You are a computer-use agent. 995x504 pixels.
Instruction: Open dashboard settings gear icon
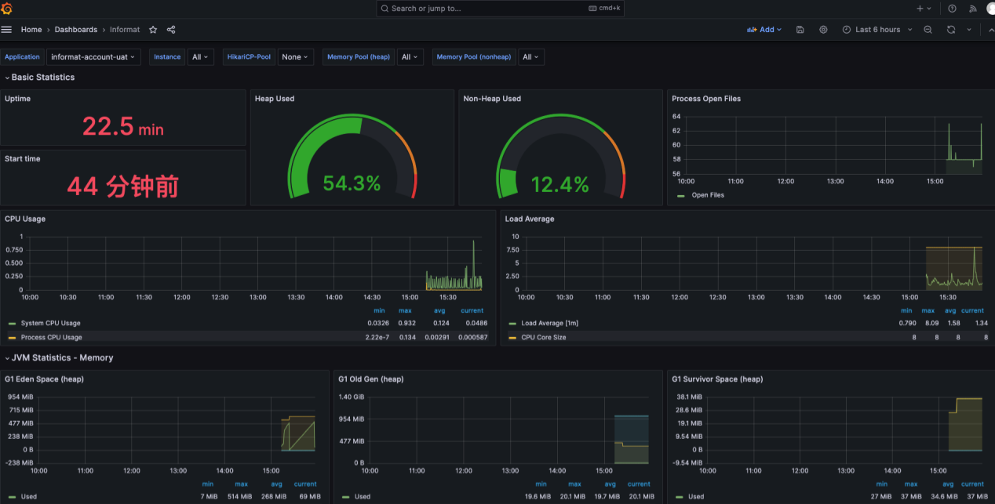point(823,30)
